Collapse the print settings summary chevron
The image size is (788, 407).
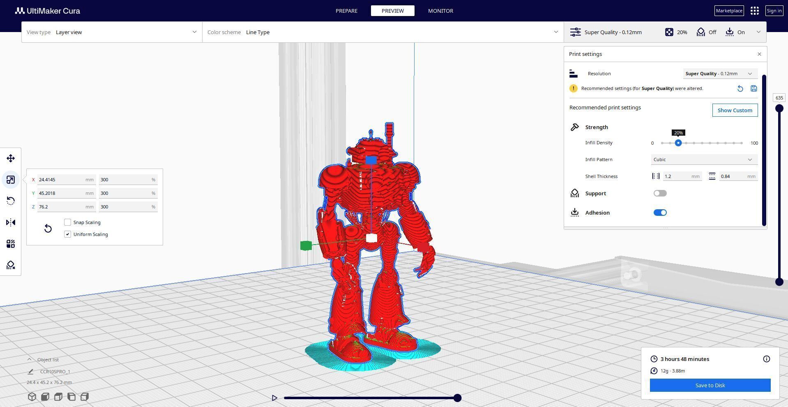[x=758, y=32]
